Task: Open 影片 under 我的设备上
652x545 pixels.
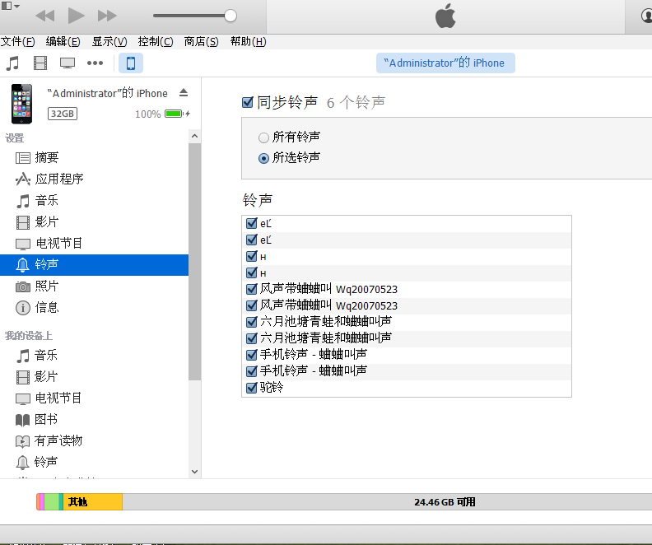Action: click(x=94, y=376)
